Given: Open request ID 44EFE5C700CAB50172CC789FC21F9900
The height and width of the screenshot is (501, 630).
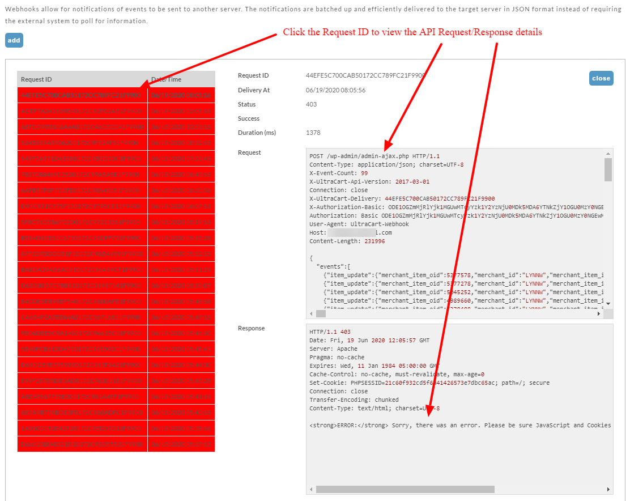Looking at the screenshot, I should (81, 95).
